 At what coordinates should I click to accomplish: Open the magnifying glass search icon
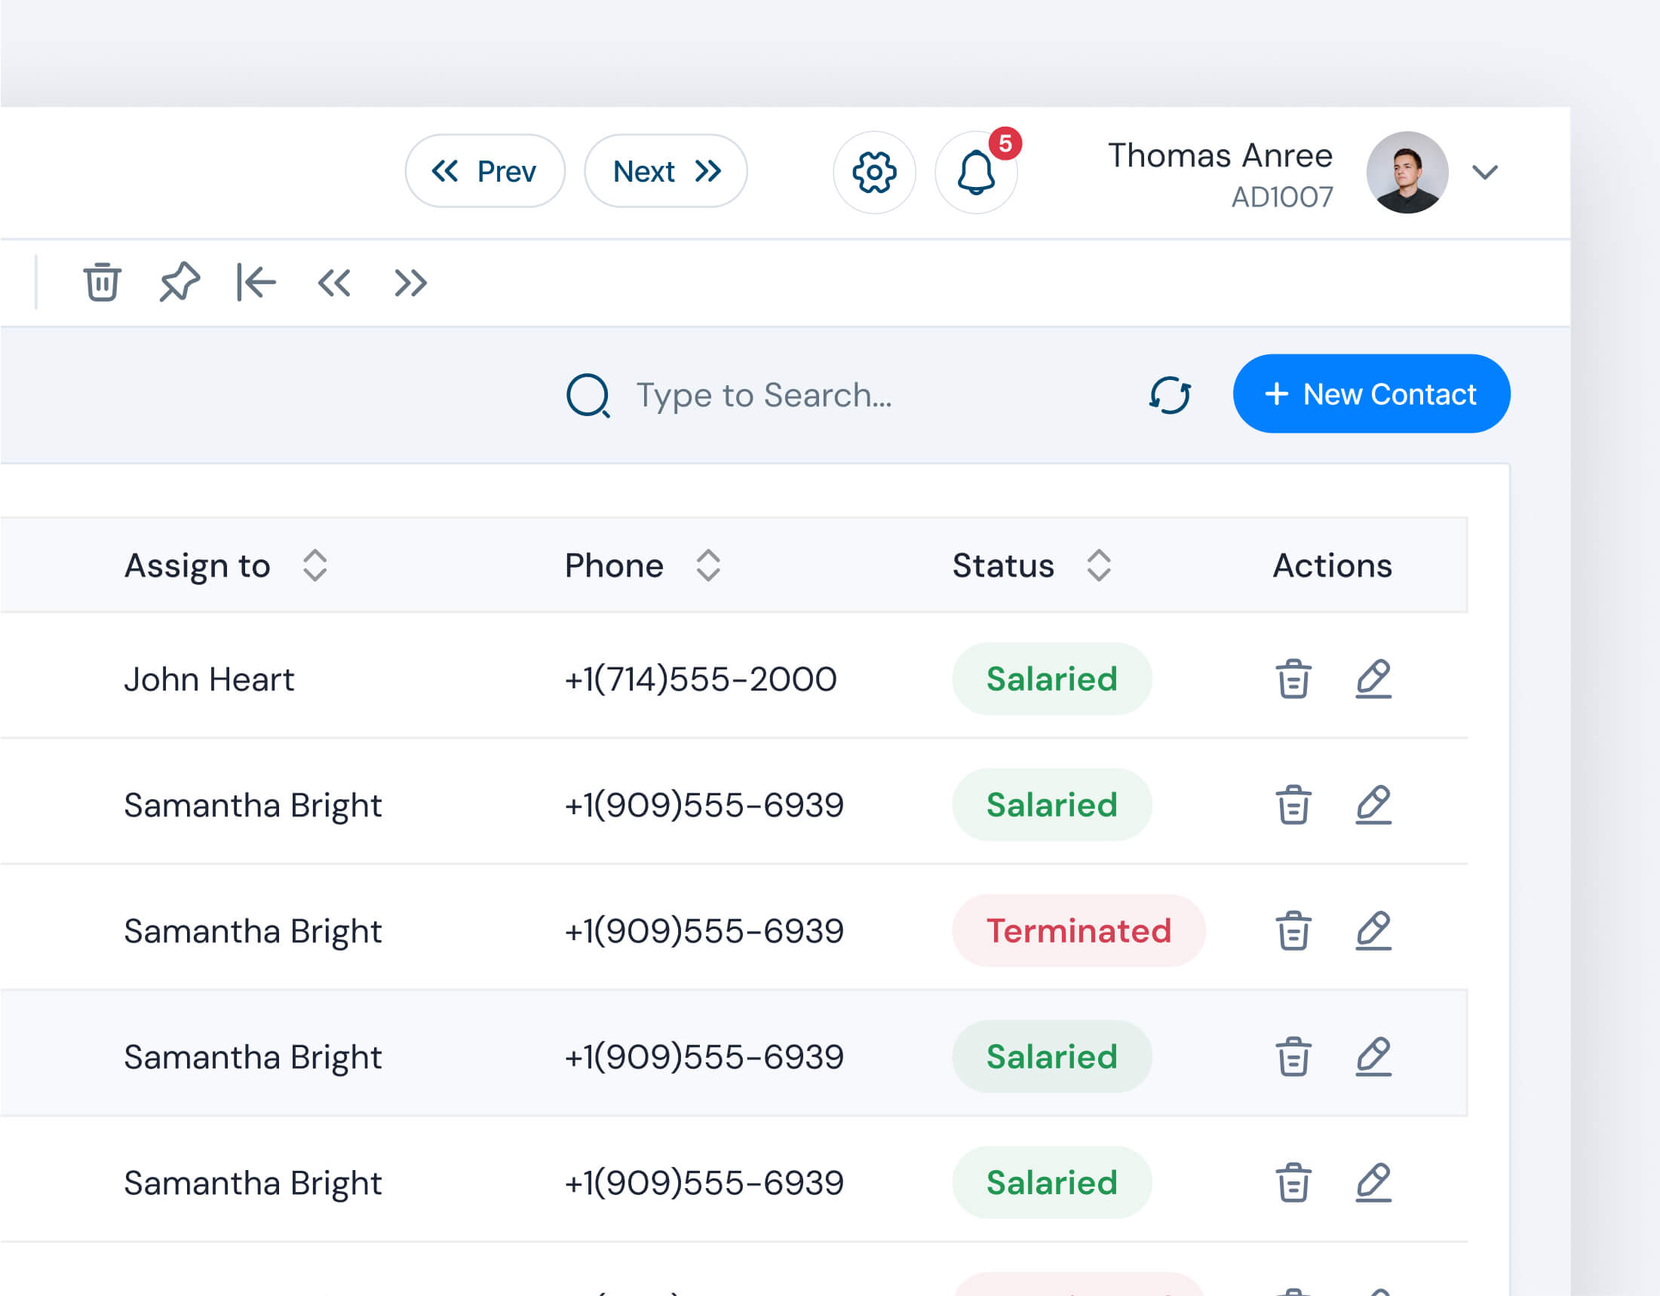(x=587, y=395)
